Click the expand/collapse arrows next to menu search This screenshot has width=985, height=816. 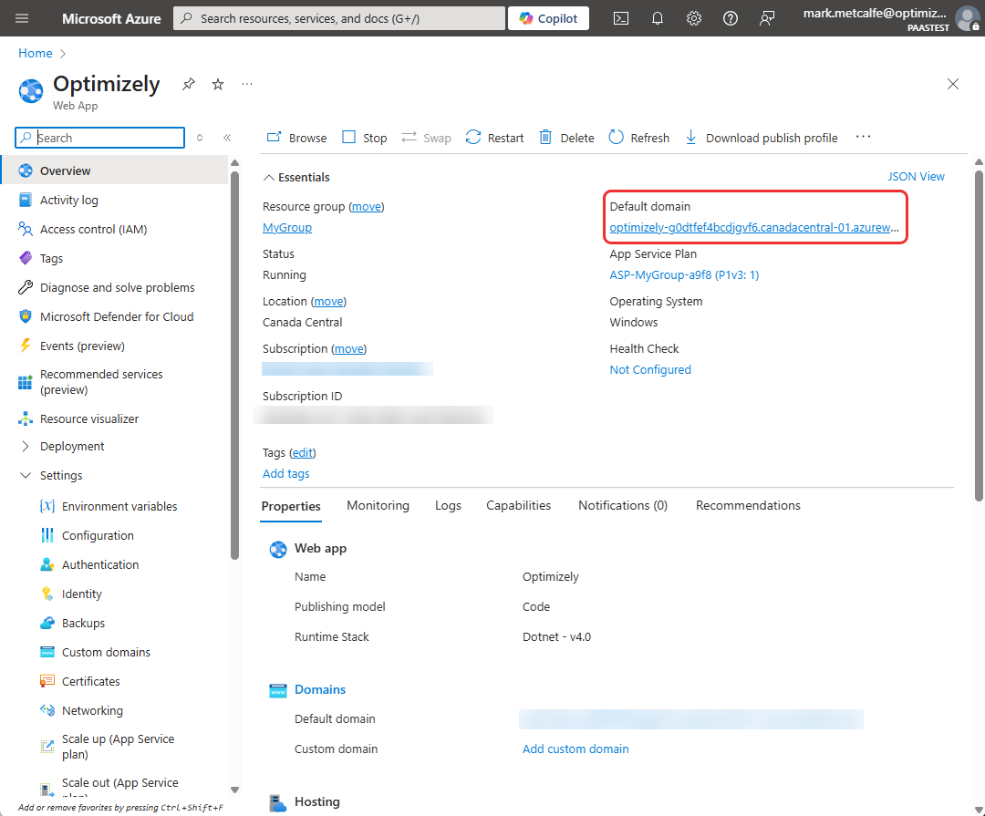200,138
